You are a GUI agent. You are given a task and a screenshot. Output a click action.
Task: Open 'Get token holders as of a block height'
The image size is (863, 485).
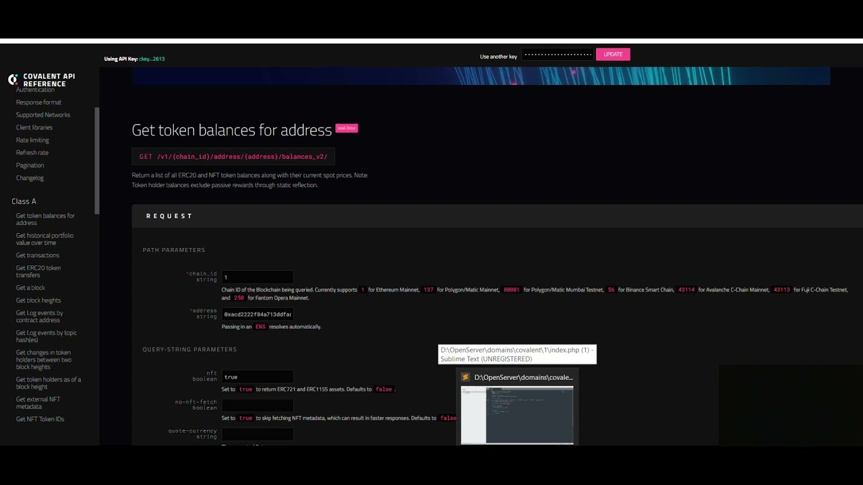tap(49, 383)
